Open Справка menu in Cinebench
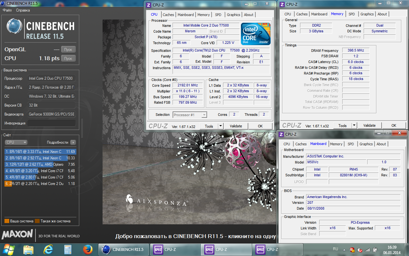Image resolution: width=409 pixels, height=256 pixels. pyautogui.click(x=23, y=10)
